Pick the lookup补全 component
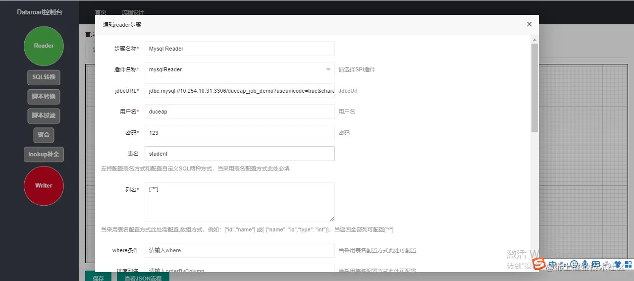Screen dimensions: 634x281 coord(44,154)
